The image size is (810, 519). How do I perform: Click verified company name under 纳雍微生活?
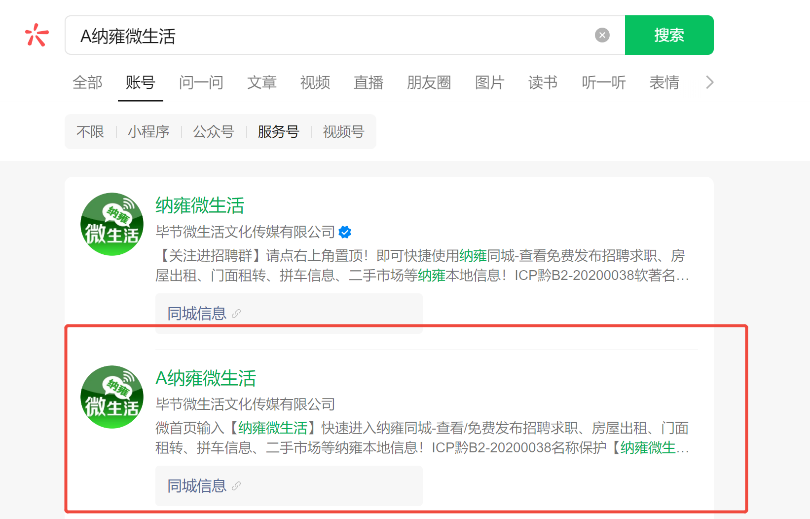(x=245, y=232)
